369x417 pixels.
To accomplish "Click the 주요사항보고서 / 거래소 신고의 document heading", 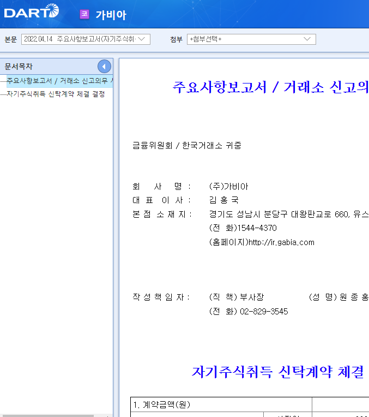I will coord(270,87).
